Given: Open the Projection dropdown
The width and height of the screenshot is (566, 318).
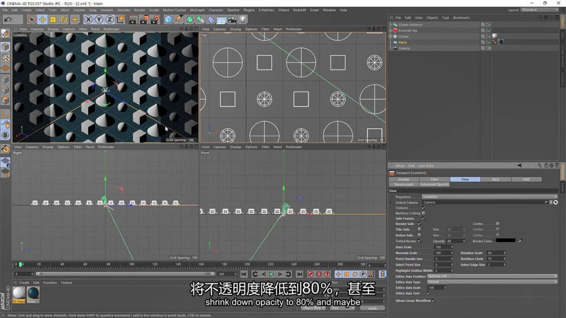Looking at the screenshot, I should 490,197.
